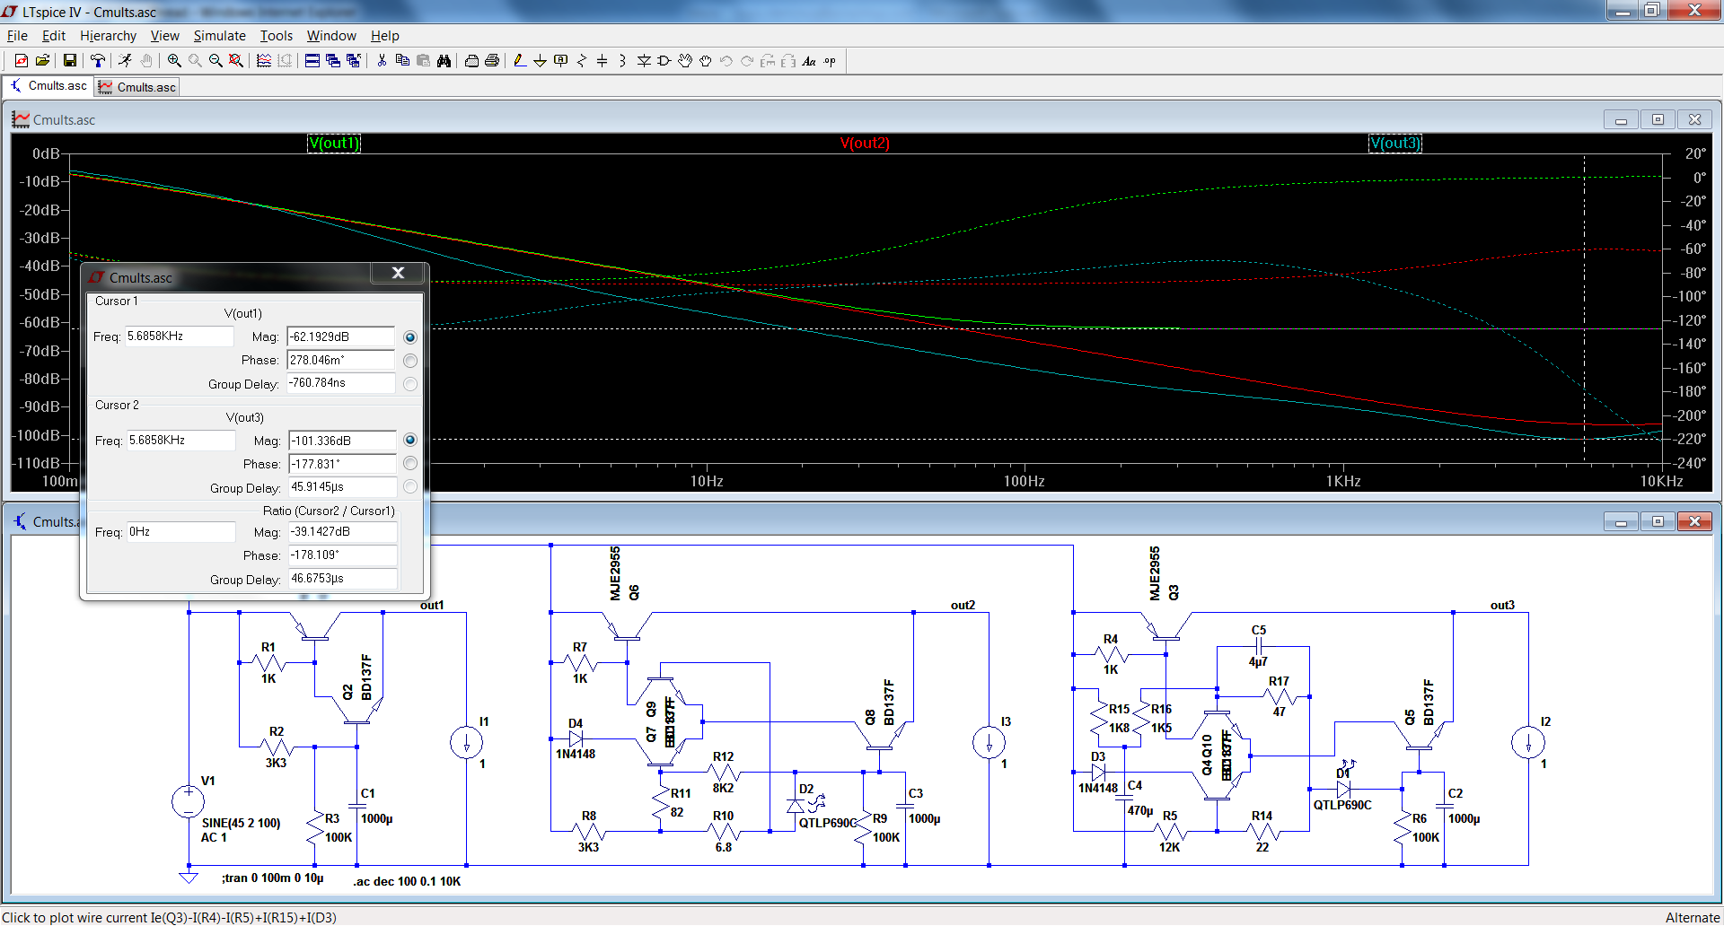Select the Component (AND gate) tool
This screenshot has width=1724, height=926.
664,61
